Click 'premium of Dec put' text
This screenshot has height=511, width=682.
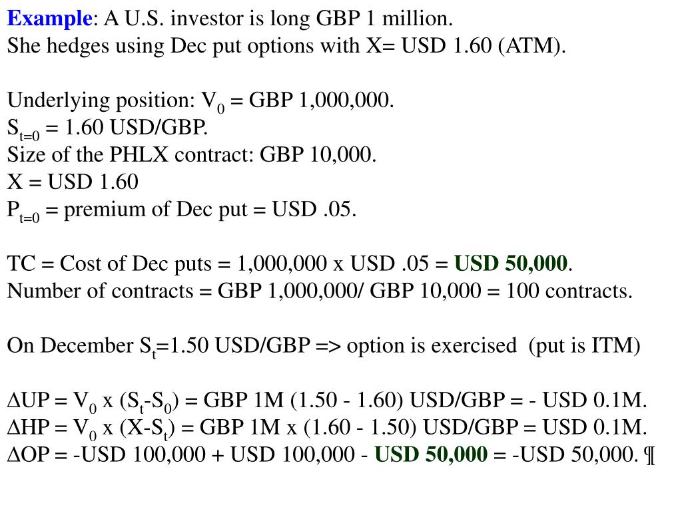[156, 210]
